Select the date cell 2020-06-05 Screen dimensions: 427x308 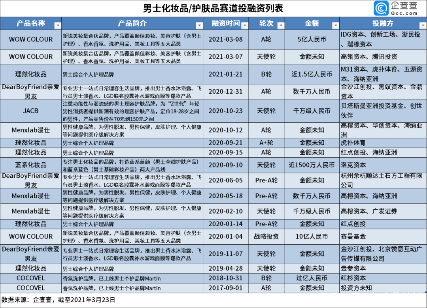226,181
